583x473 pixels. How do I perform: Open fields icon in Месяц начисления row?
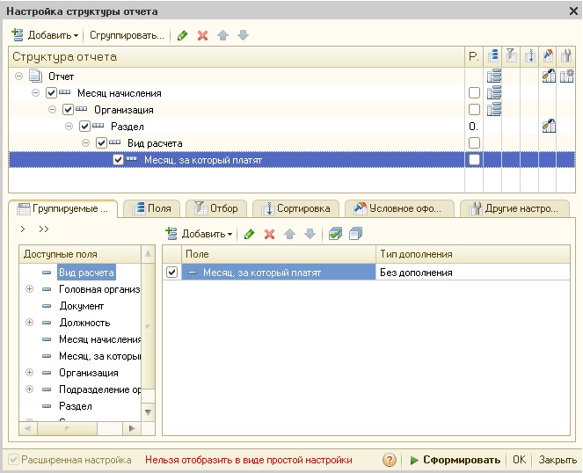coord(494,93)
